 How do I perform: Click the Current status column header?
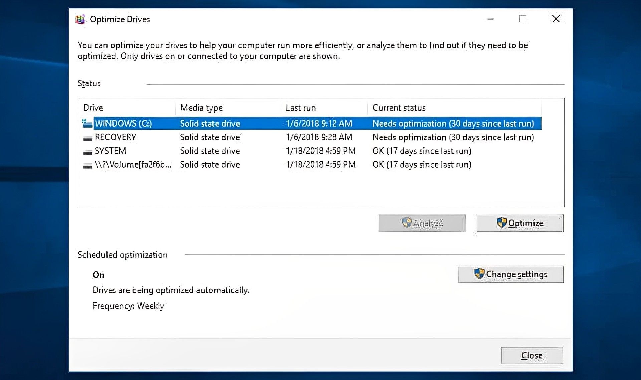pyautogui.click(x=399, y=108)
